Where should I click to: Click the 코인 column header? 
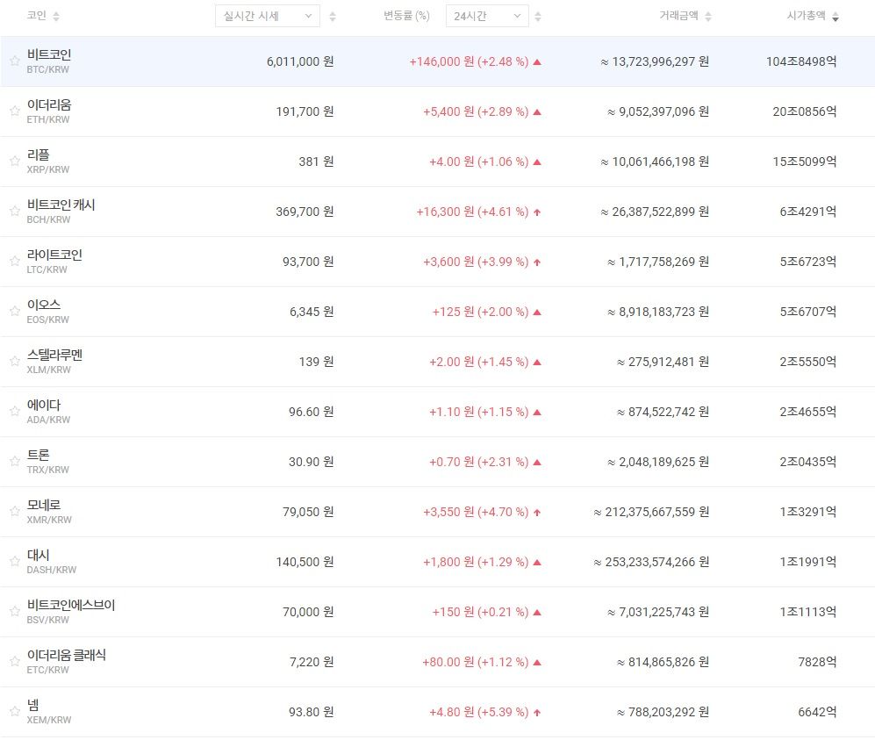click(x=36, y=16)
